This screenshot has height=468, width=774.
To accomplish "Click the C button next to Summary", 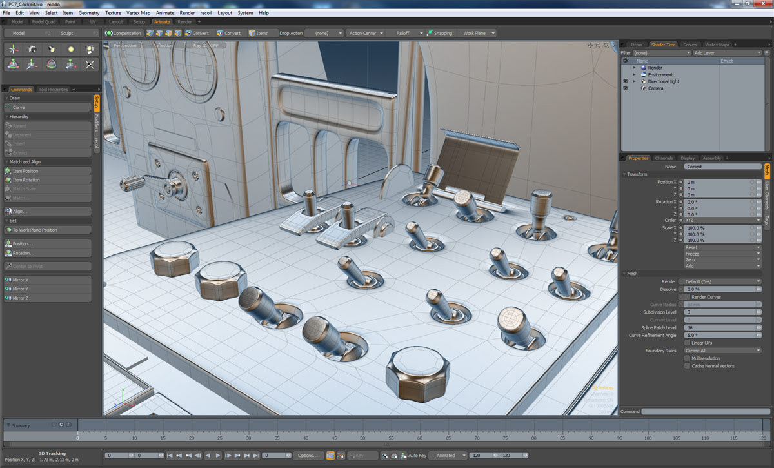I will tap(61, 425).
